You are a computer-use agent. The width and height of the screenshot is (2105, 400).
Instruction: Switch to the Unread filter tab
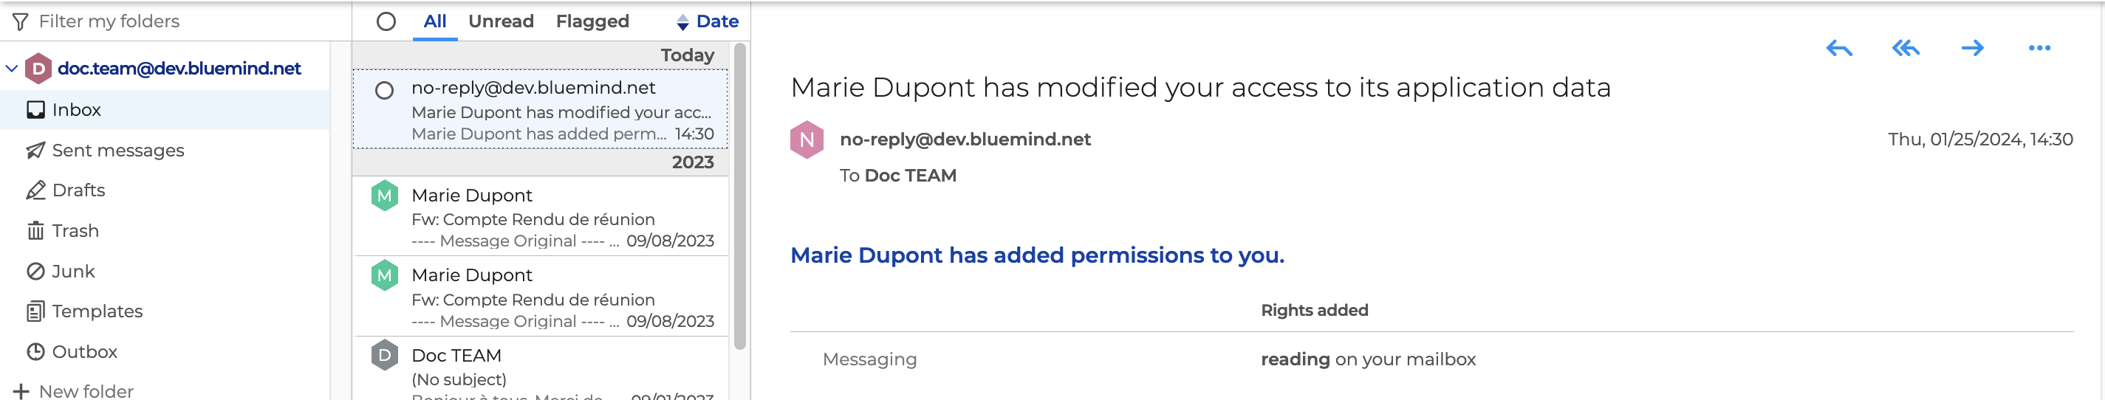(x=501, y=22)
